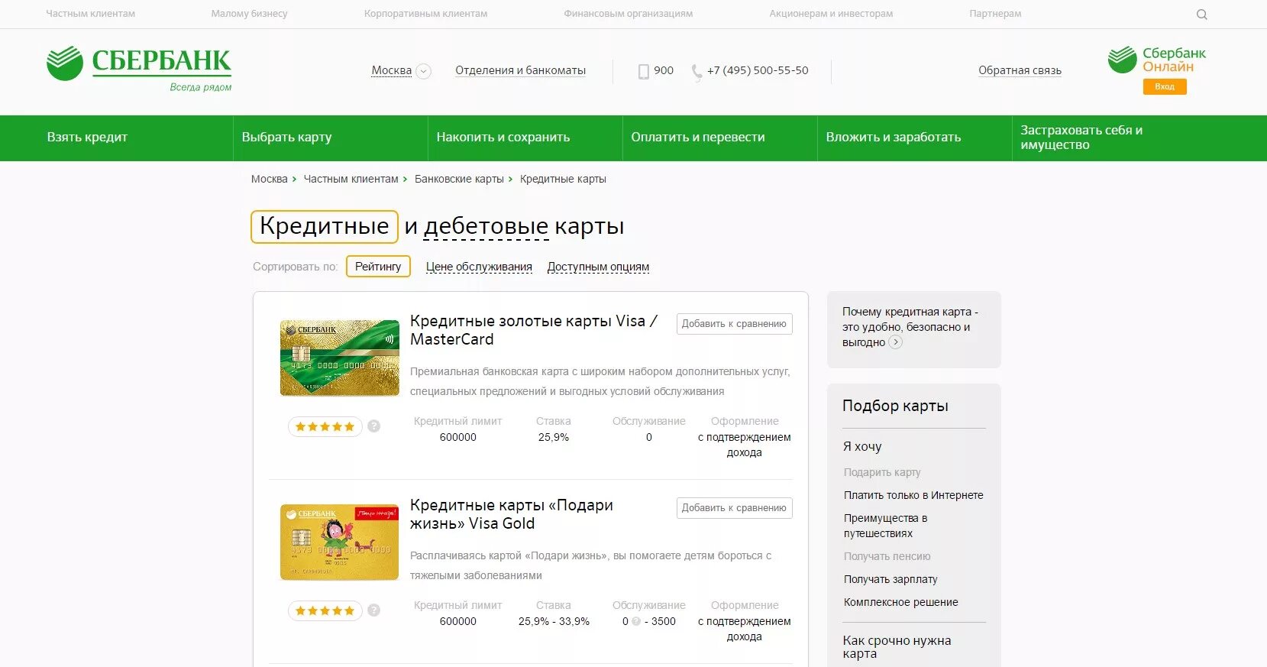
Task: Choose Получать зарплату option
Action: pyautogui.click(x=890, y=579)
